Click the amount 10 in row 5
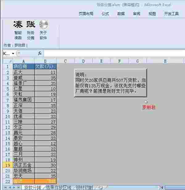This screenshot has width=185, height=190. pyautogui.click(x=45, y=89)
